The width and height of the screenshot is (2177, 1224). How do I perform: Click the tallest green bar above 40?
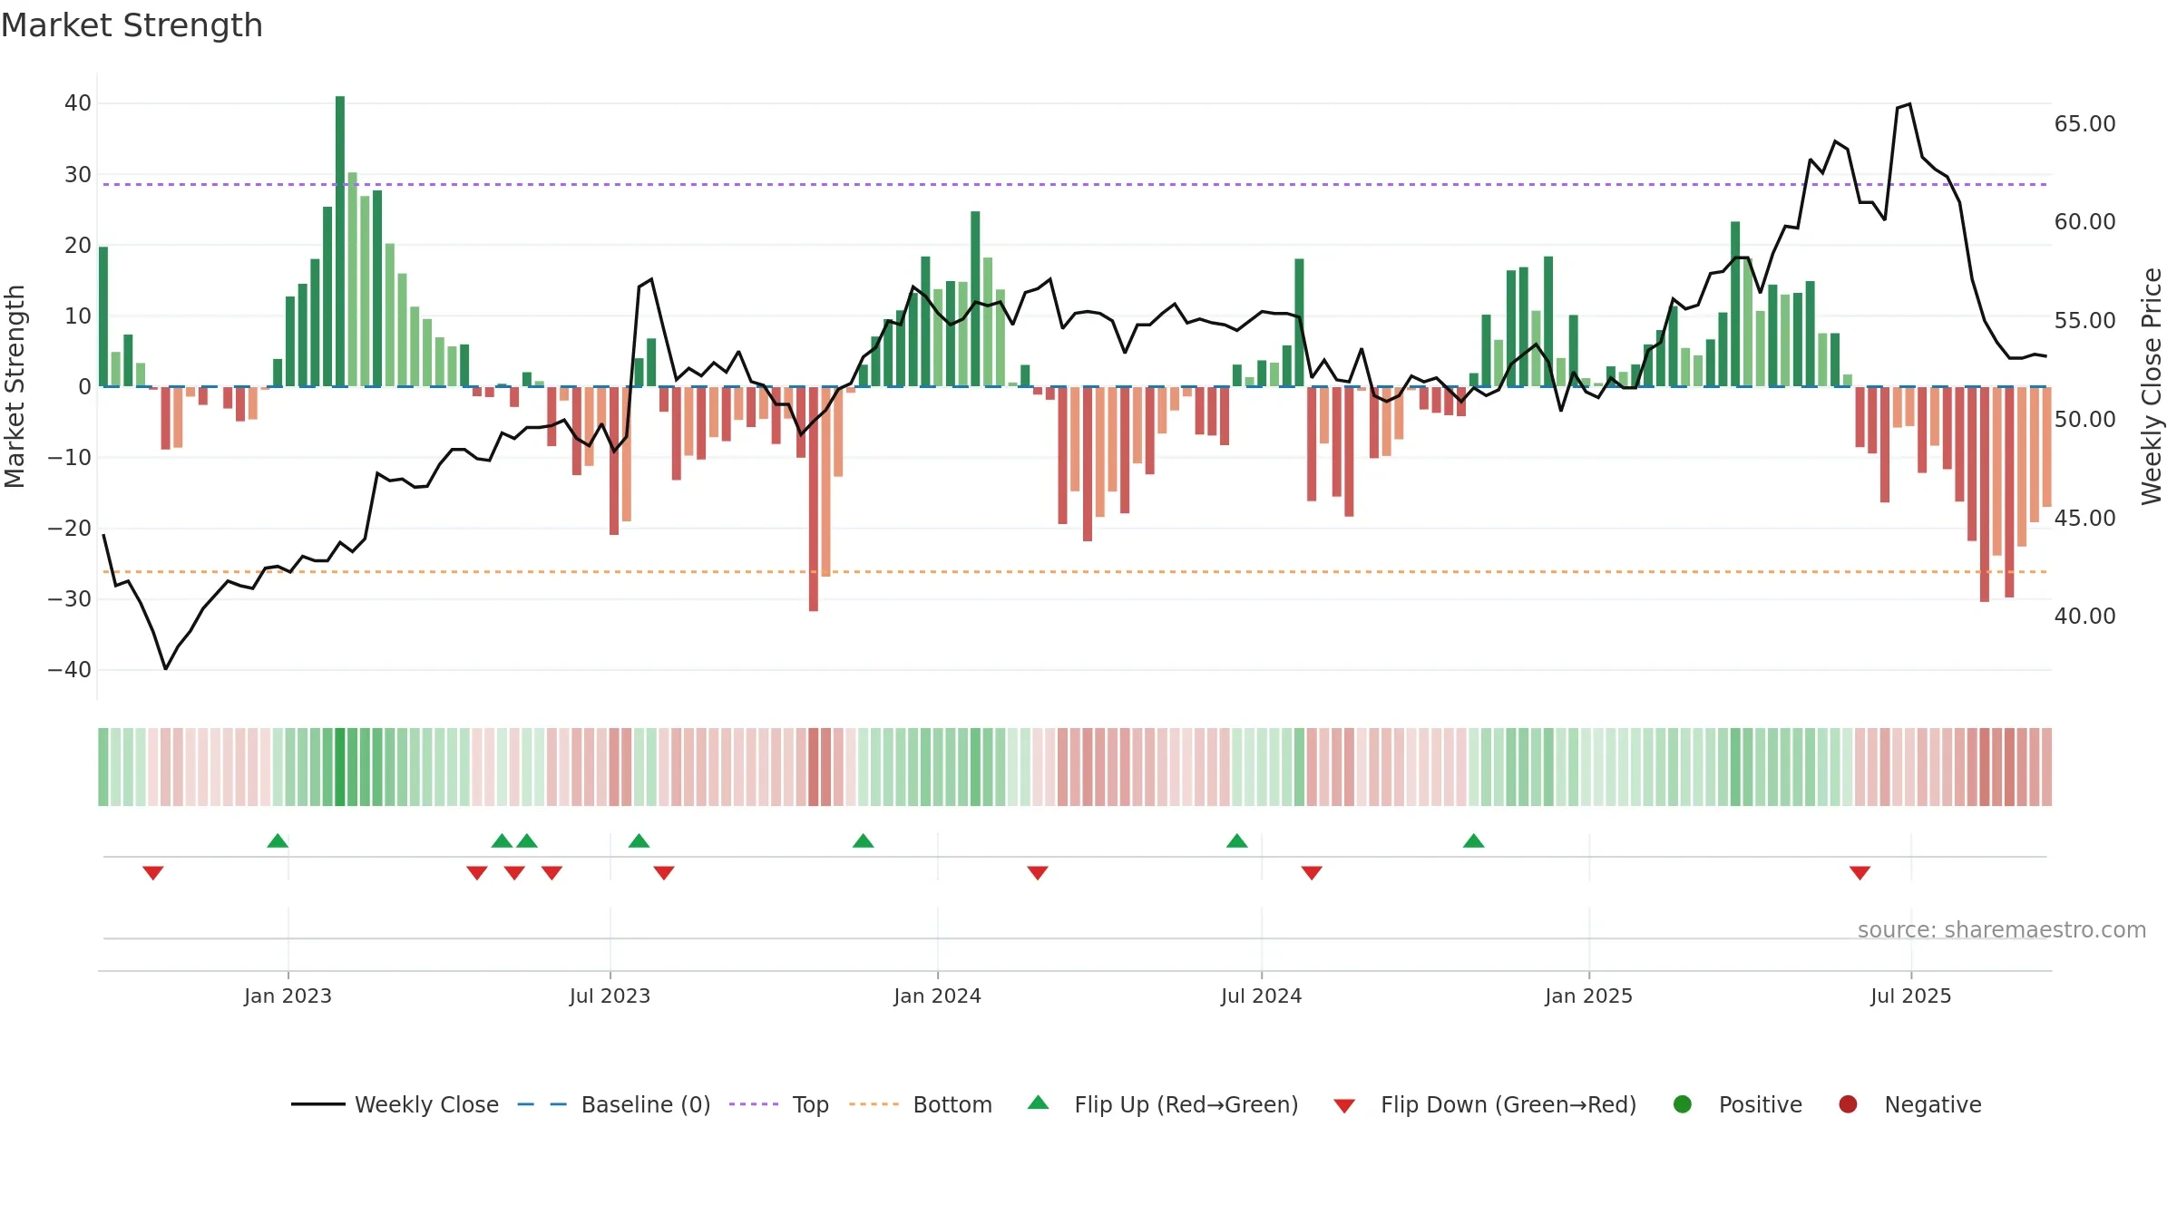click(340, 241)
